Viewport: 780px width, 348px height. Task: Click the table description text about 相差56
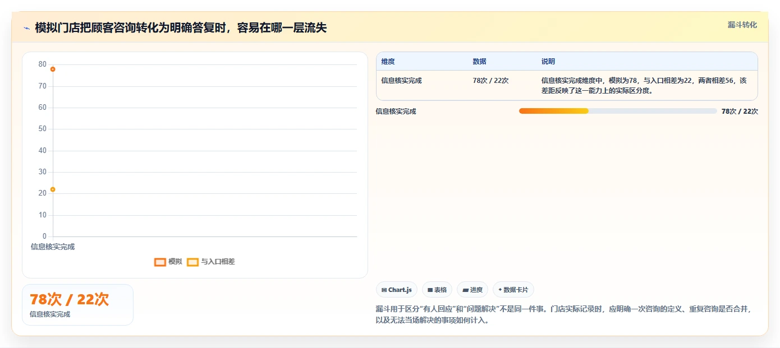[x=644, y=86]
